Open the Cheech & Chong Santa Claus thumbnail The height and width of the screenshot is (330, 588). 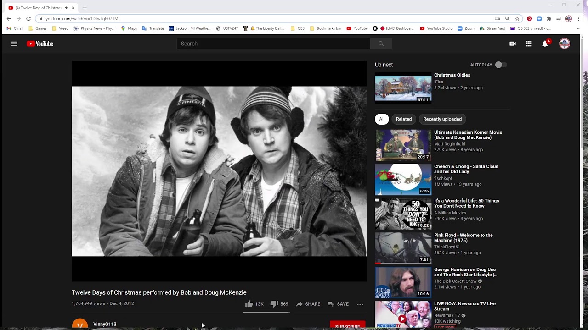(403, 180)
